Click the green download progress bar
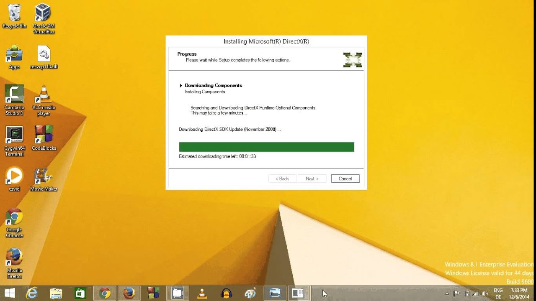This screenshot has height=301, width=536. click(x=266, y=147)
